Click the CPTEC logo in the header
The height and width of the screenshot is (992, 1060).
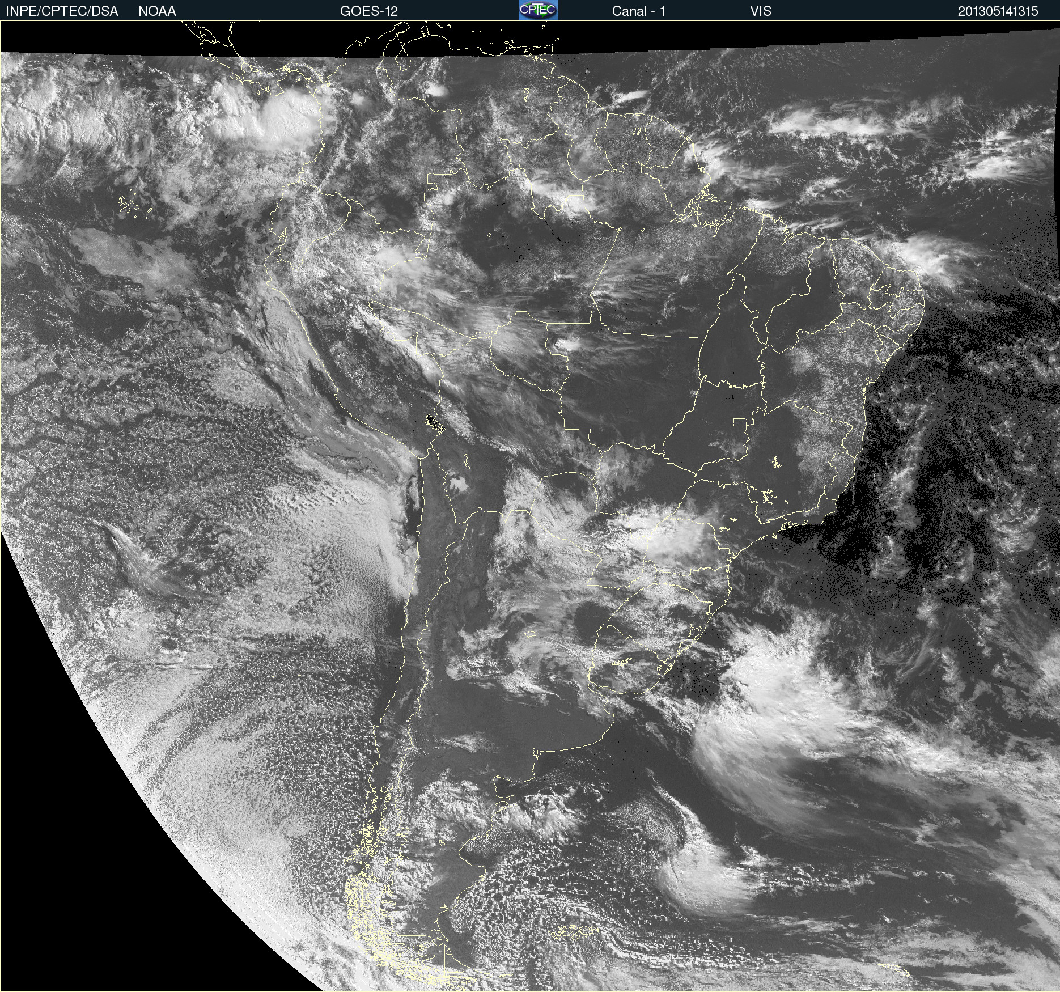(539, 10)
